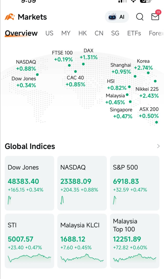Screen dimensions: 164x279
Task: Tap the Korea map marker dot
Action: point(148,73)
